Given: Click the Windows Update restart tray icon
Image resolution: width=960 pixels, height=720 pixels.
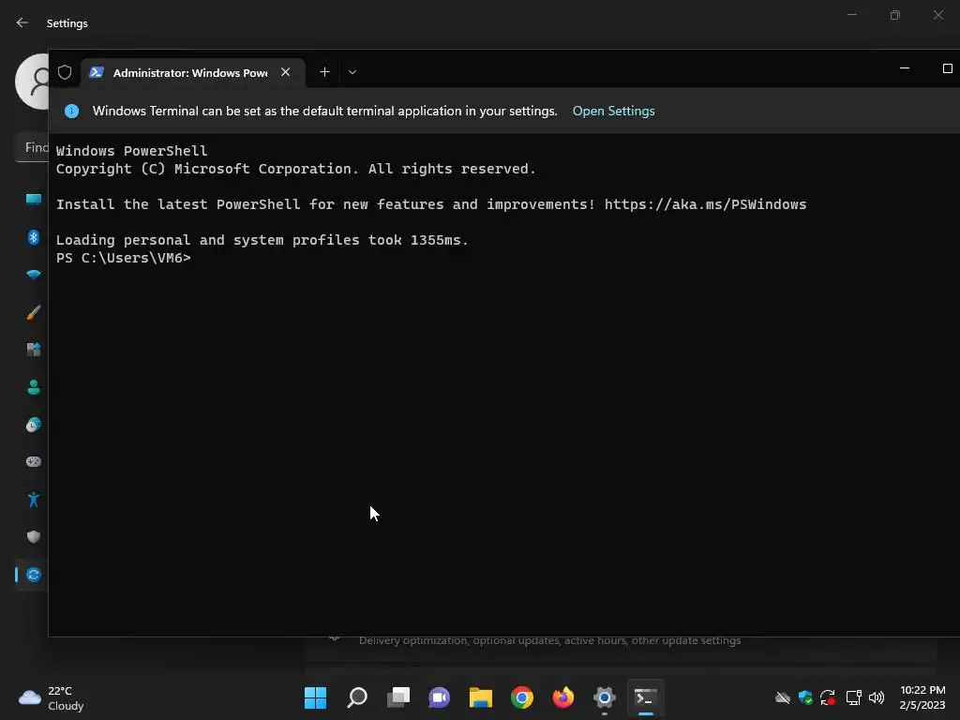Looking at the screenshot, I should (x=828, y=697).
